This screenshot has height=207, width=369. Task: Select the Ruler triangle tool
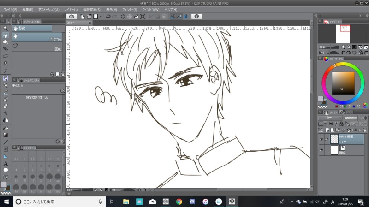click(6, 156)
